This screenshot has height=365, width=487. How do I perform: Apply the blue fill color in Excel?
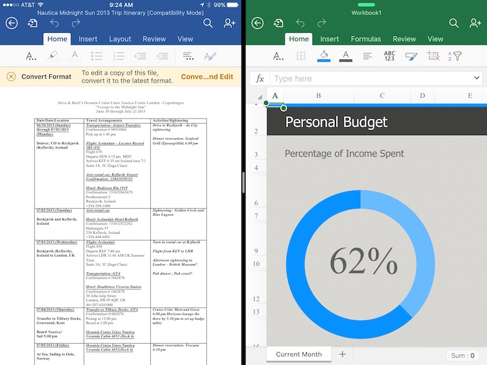(x=324, y=56)
